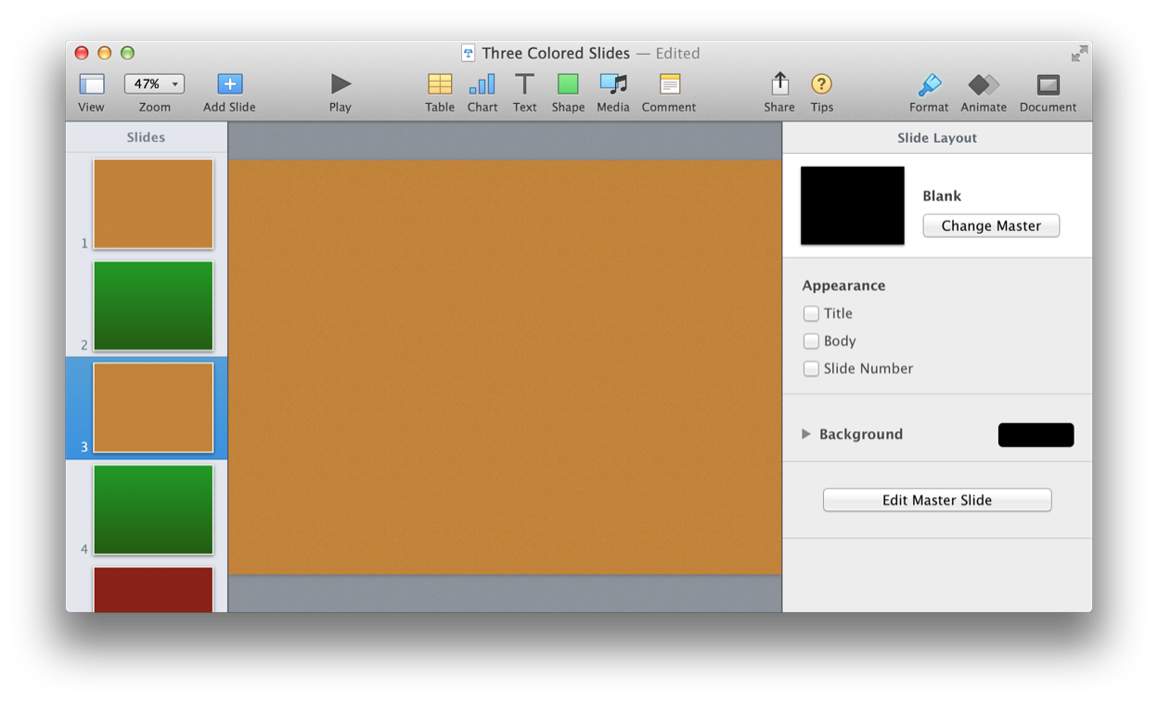1158x703 pixels.
Task: Click the black Background color swatch
Action: click(x=1036, y=435)
